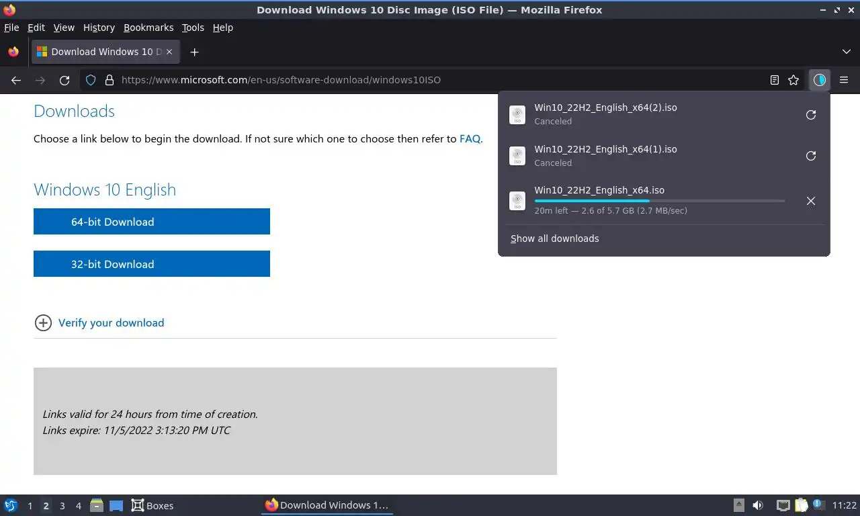Screen dimensions: 860x516
Task: Toggle reader view icon in address bar
Action: [775, 80]
